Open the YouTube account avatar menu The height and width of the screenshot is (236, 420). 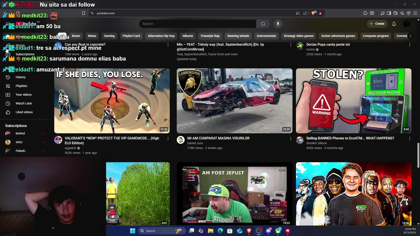point(407,24)
